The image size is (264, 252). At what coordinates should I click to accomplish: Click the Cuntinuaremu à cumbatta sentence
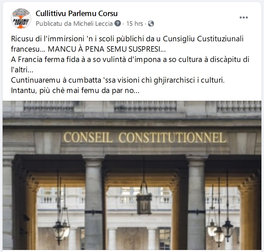click(118, 80)
